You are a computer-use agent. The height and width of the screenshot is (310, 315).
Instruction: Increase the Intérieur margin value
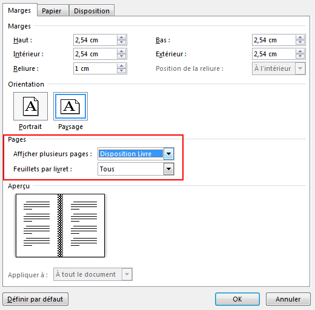tap(121, 51)
